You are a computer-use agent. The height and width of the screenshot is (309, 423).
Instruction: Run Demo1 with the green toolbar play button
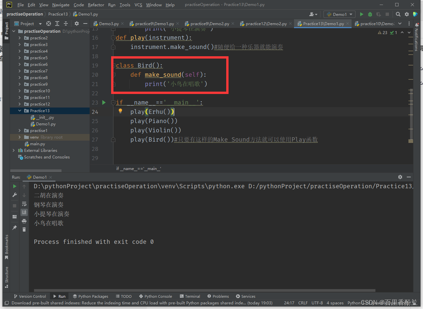[361, 14]
